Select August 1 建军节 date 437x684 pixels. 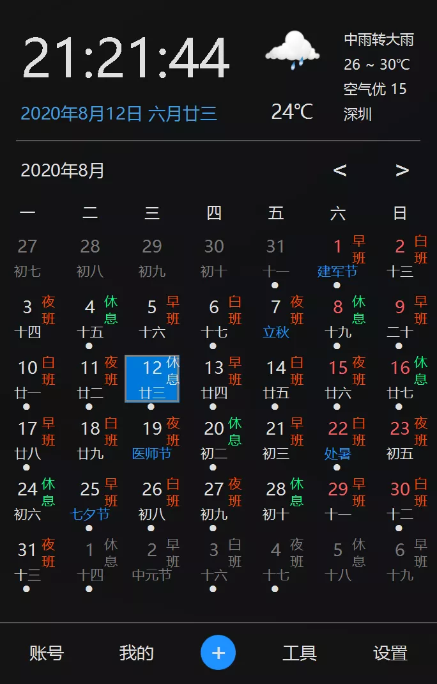(x=338, y=257)
